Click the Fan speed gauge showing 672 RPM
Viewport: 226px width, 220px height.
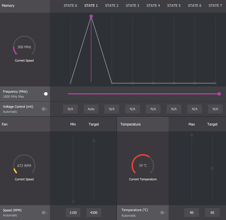click(24, 166)
